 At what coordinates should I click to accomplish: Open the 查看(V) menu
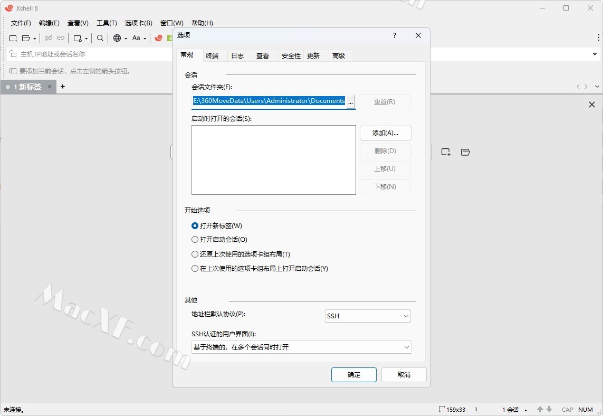(x=78, y=23)
